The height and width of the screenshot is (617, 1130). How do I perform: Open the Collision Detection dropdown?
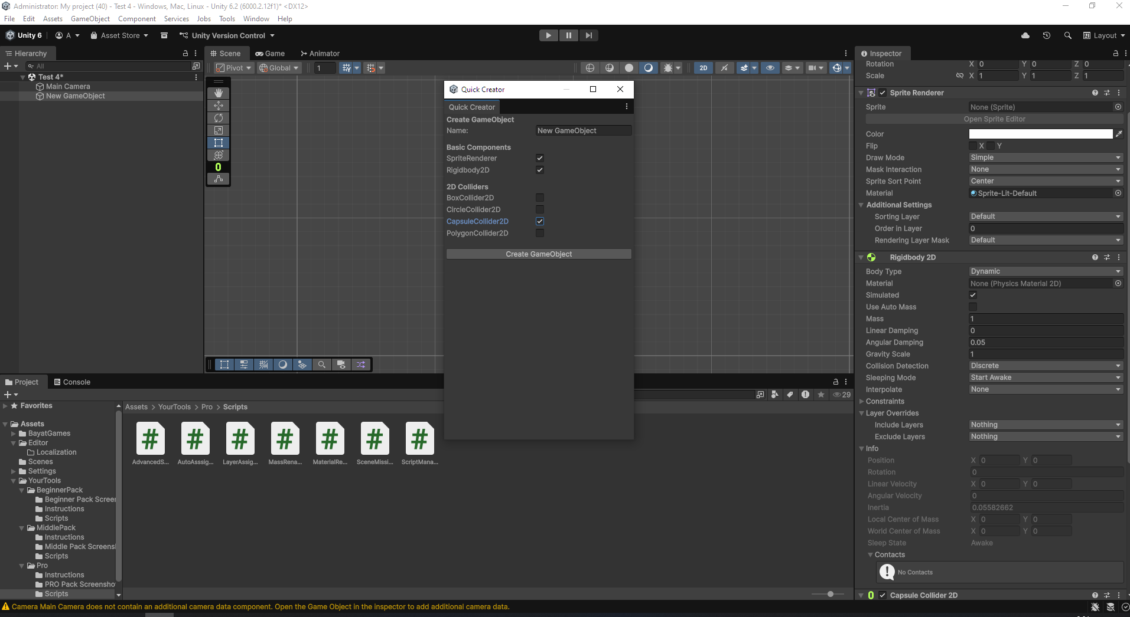point(1046,366)
